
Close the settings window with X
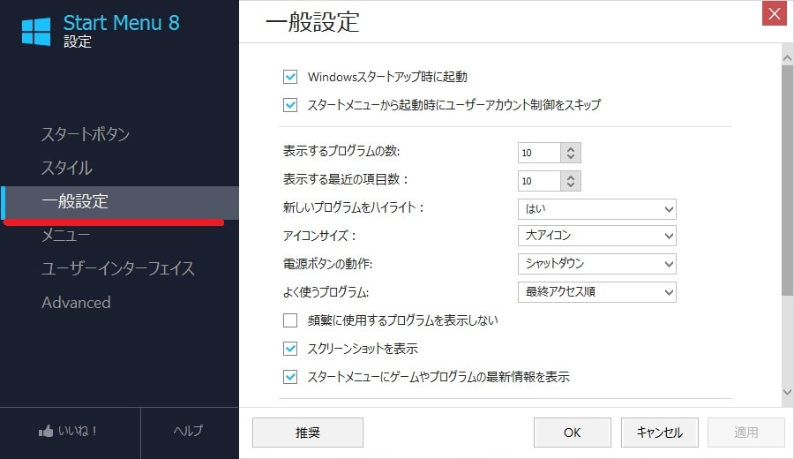click(x=775, y=13)
